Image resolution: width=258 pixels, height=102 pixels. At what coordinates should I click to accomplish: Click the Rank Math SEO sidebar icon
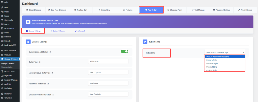pos(2,45)
